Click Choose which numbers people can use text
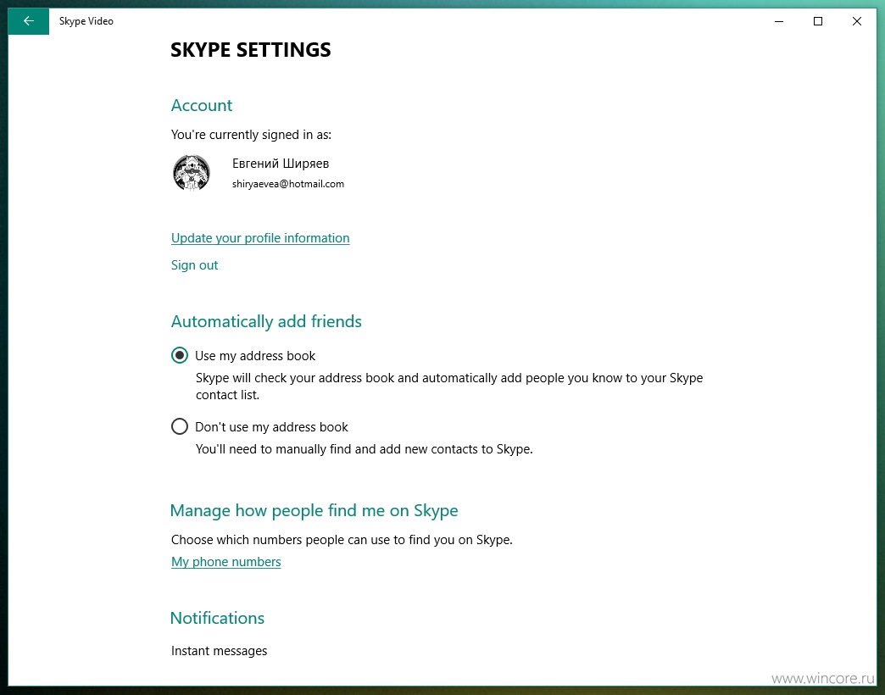885x695 pixels. (x=342, y=540)
